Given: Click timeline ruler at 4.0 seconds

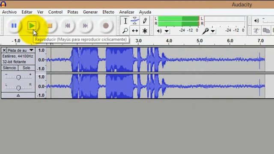Looking at the screenshot, I should [169, 41].
